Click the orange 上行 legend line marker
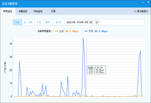Viewport: 151px width, 103px height. coord(57,31)
